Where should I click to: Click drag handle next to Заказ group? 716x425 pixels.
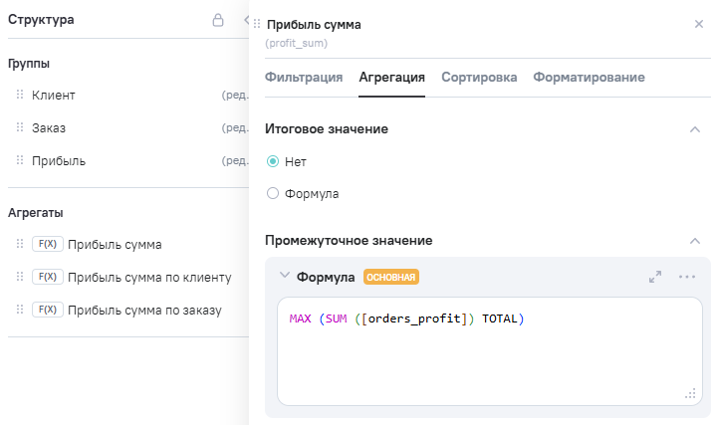[20, 128]
